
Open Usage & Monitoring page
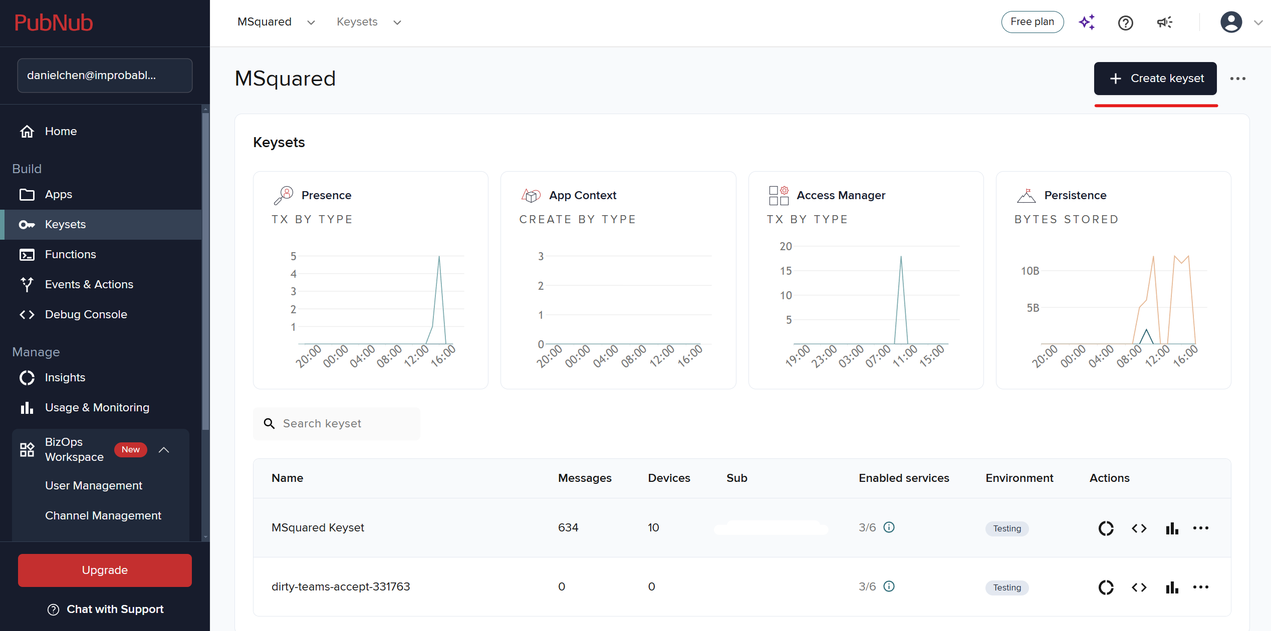(97, 407)
